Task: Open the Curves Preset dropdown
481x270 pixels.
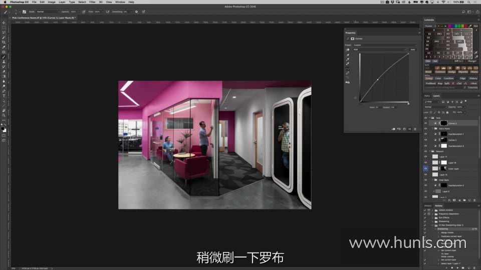Action: coord(385,45)
